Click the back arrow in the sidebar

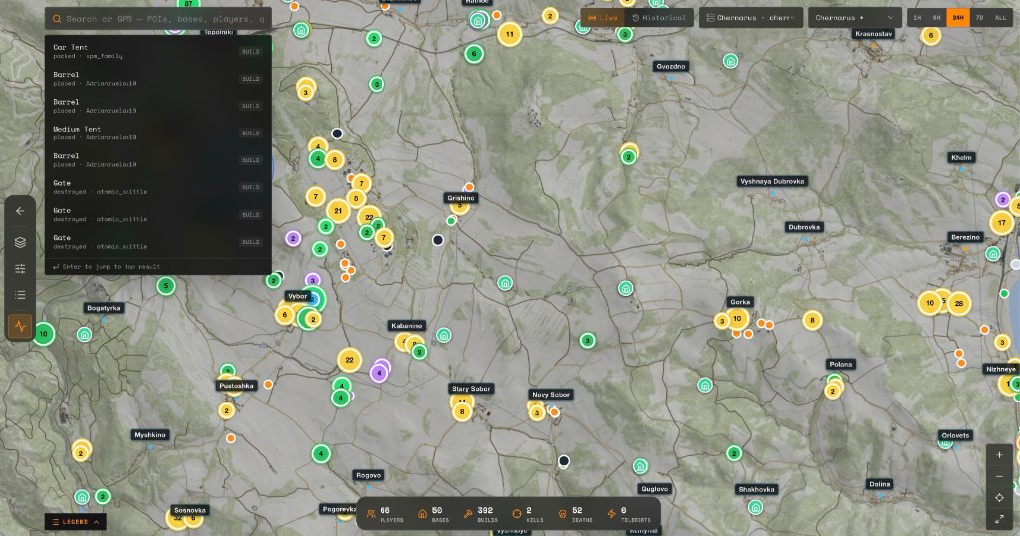(20, 211)
